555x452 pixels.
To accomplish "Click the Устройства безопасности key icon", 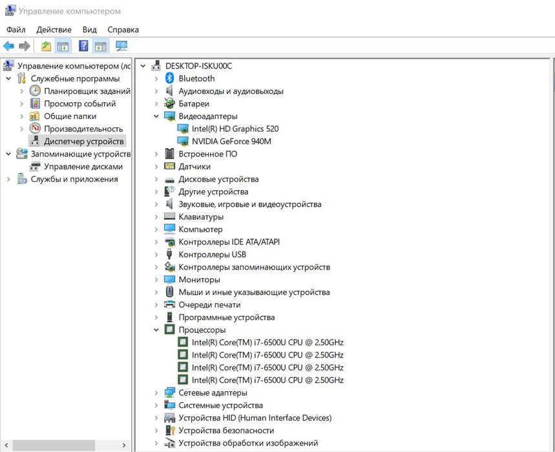I will [170, 430].
